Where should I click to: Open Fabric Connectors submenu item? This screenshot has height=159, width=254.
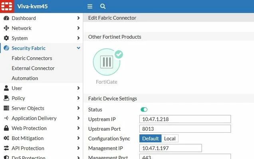[32, 58]
